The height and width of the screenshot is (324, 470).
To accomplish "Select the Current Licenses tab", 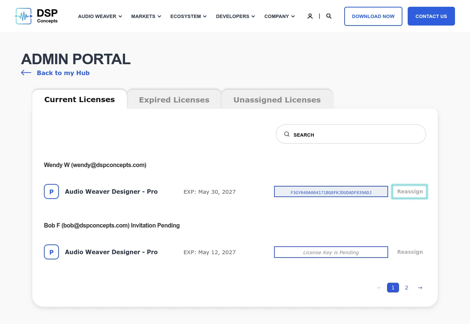I will [x=80, y=99].
